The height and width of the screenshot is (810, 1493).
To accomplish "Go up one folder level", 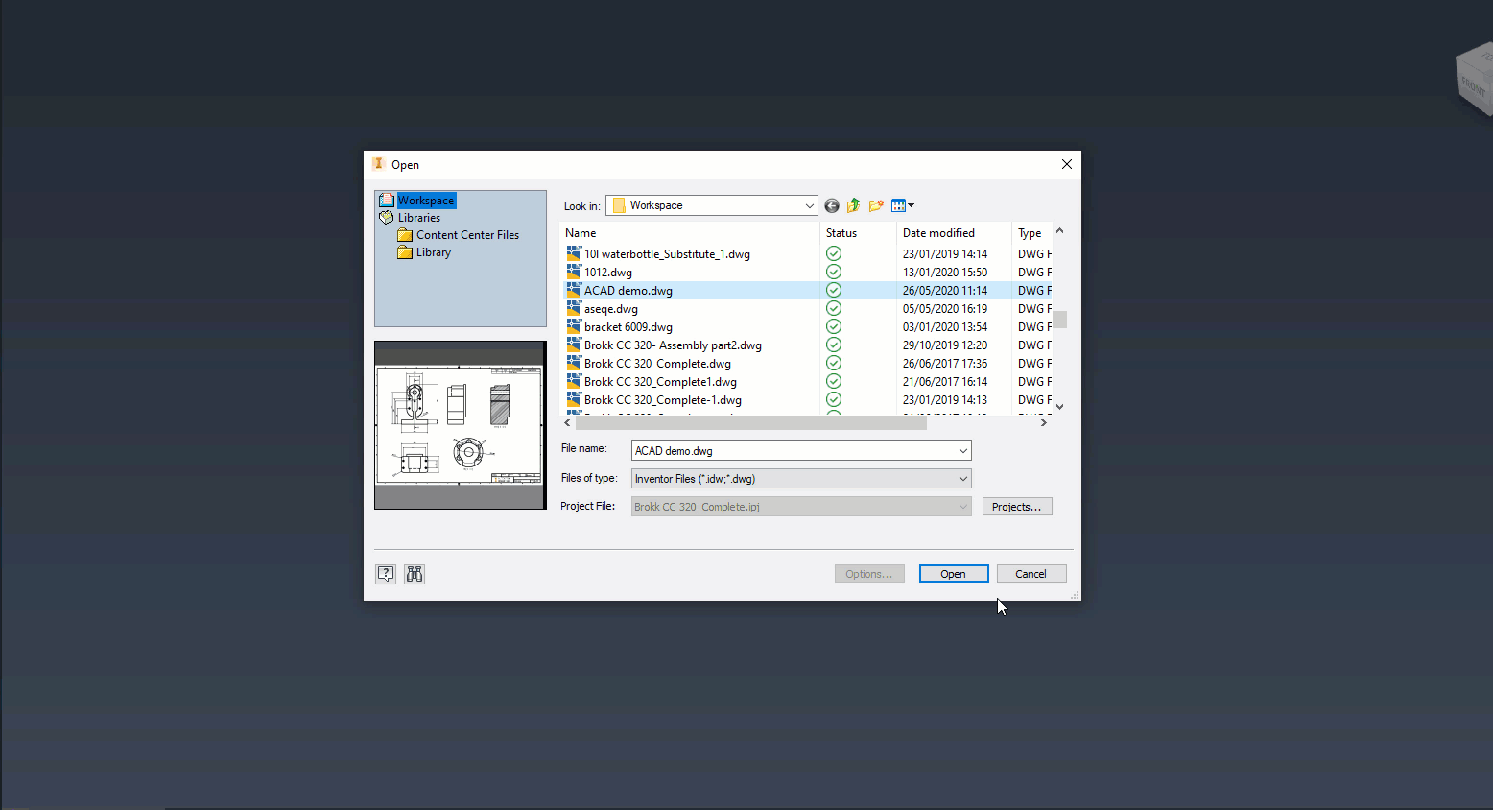I will [853, 205].
